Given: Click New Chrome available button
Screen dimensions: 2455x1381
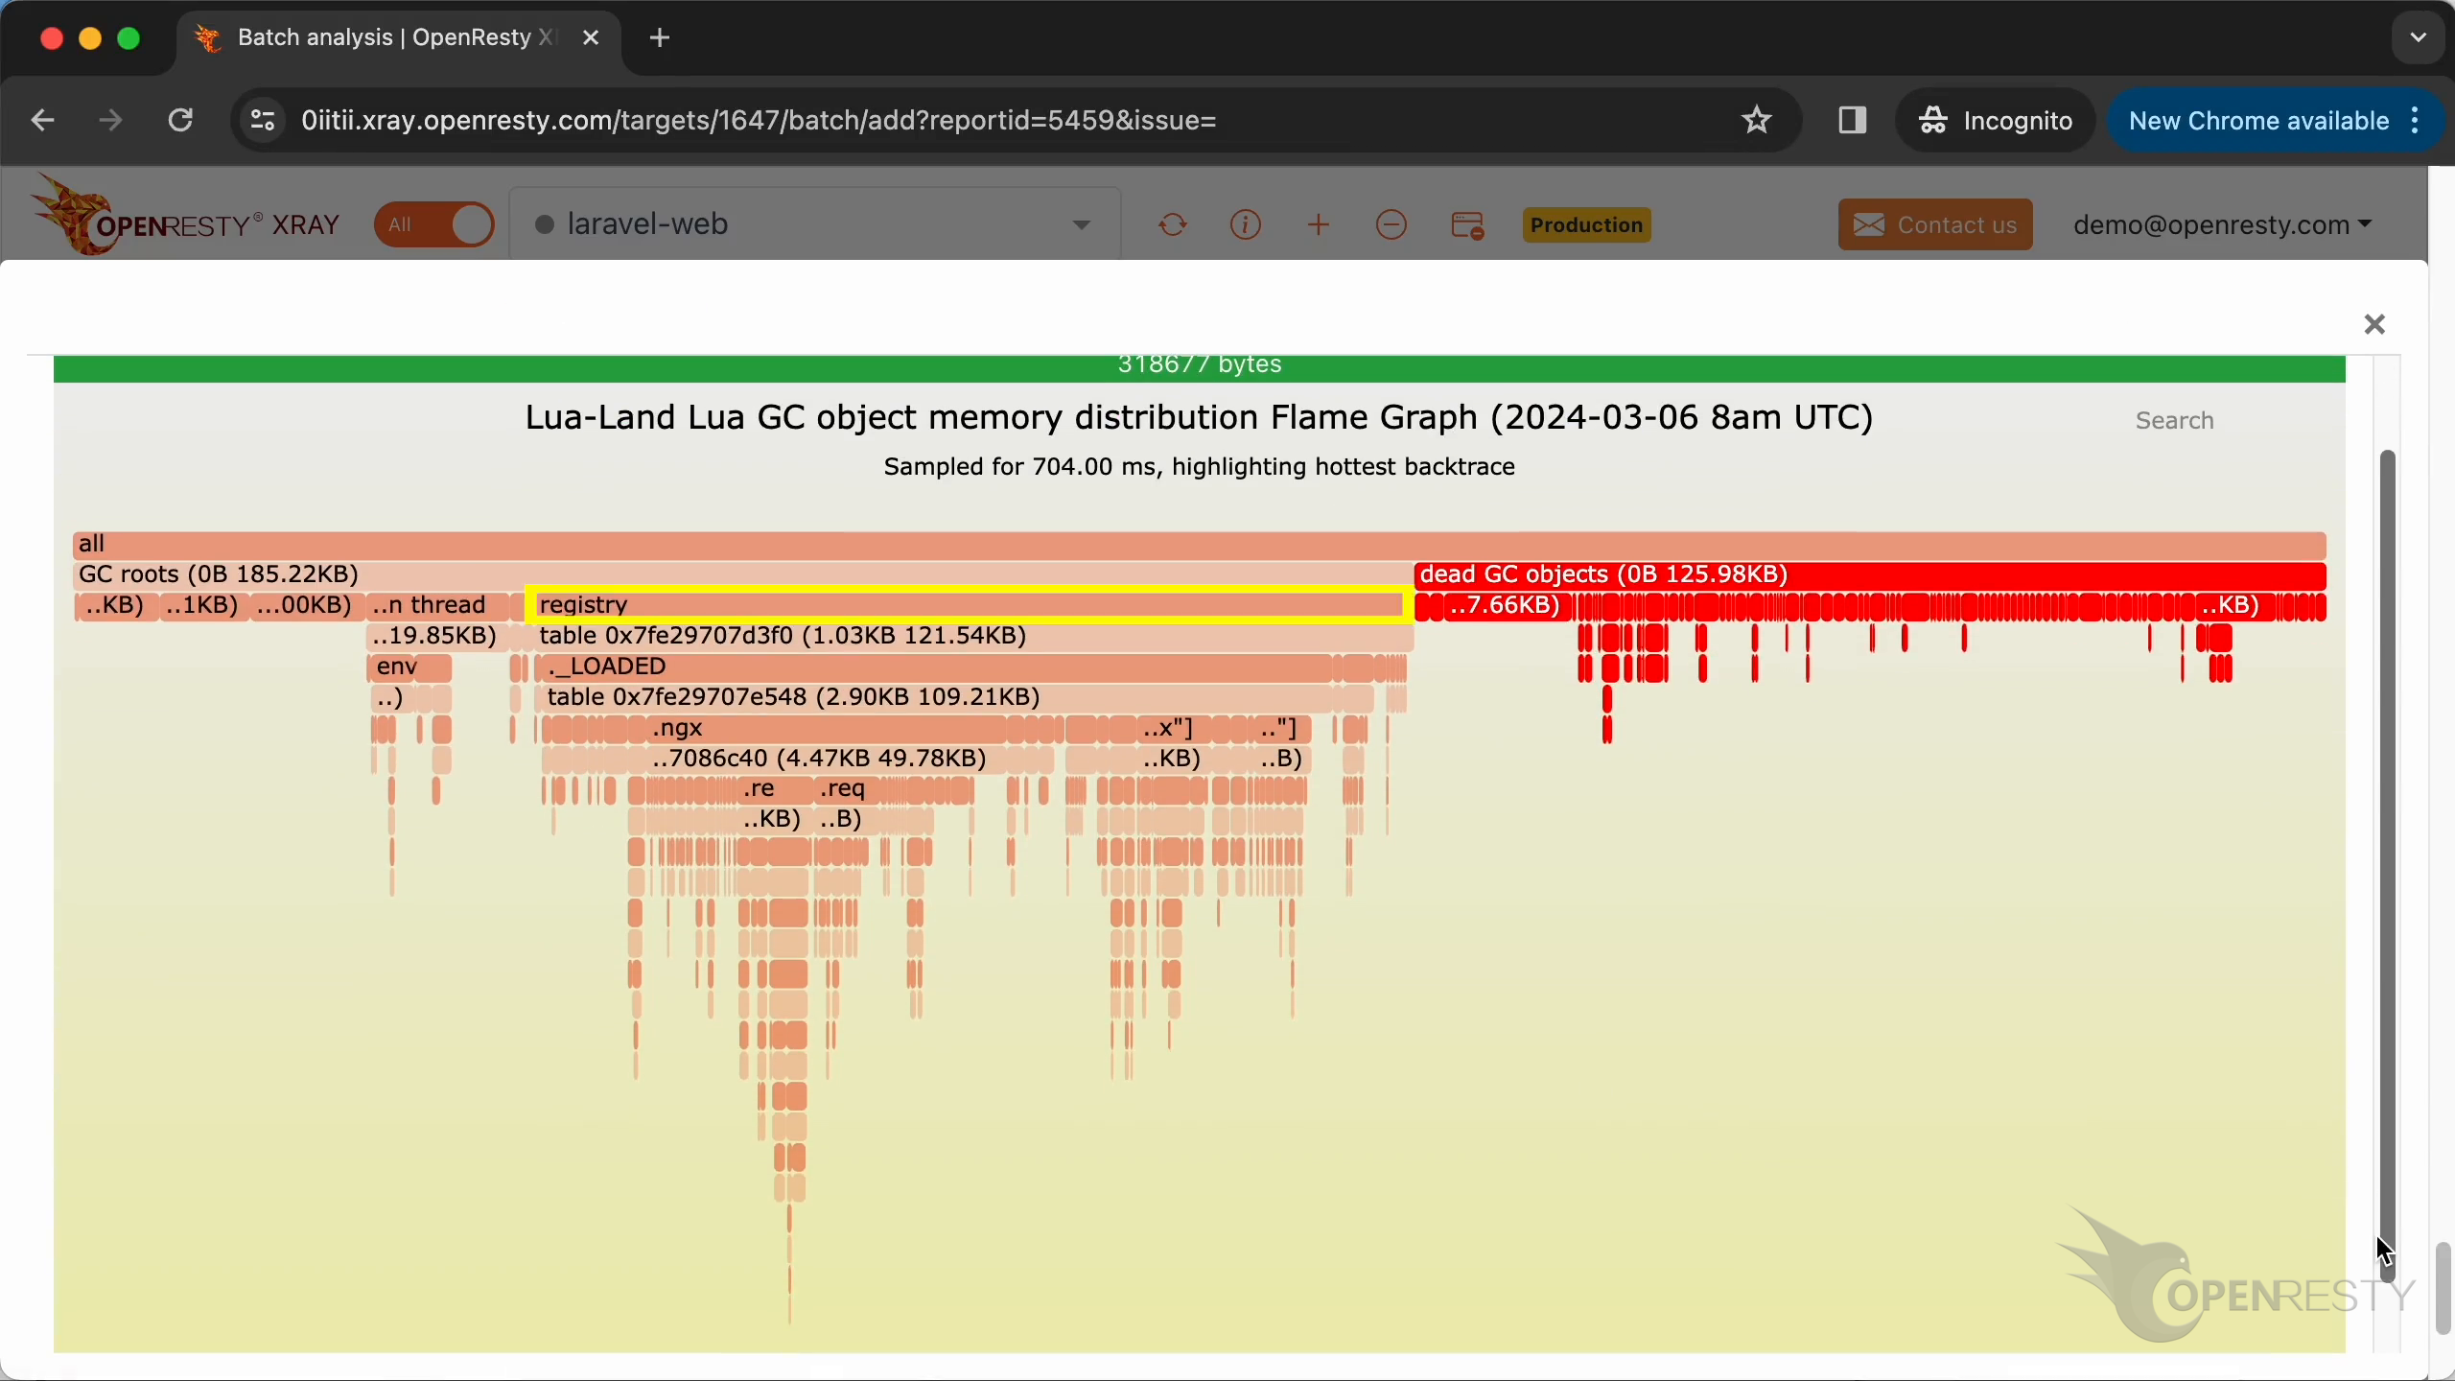Looking at the screenshot, I should tap(2257, 120).
